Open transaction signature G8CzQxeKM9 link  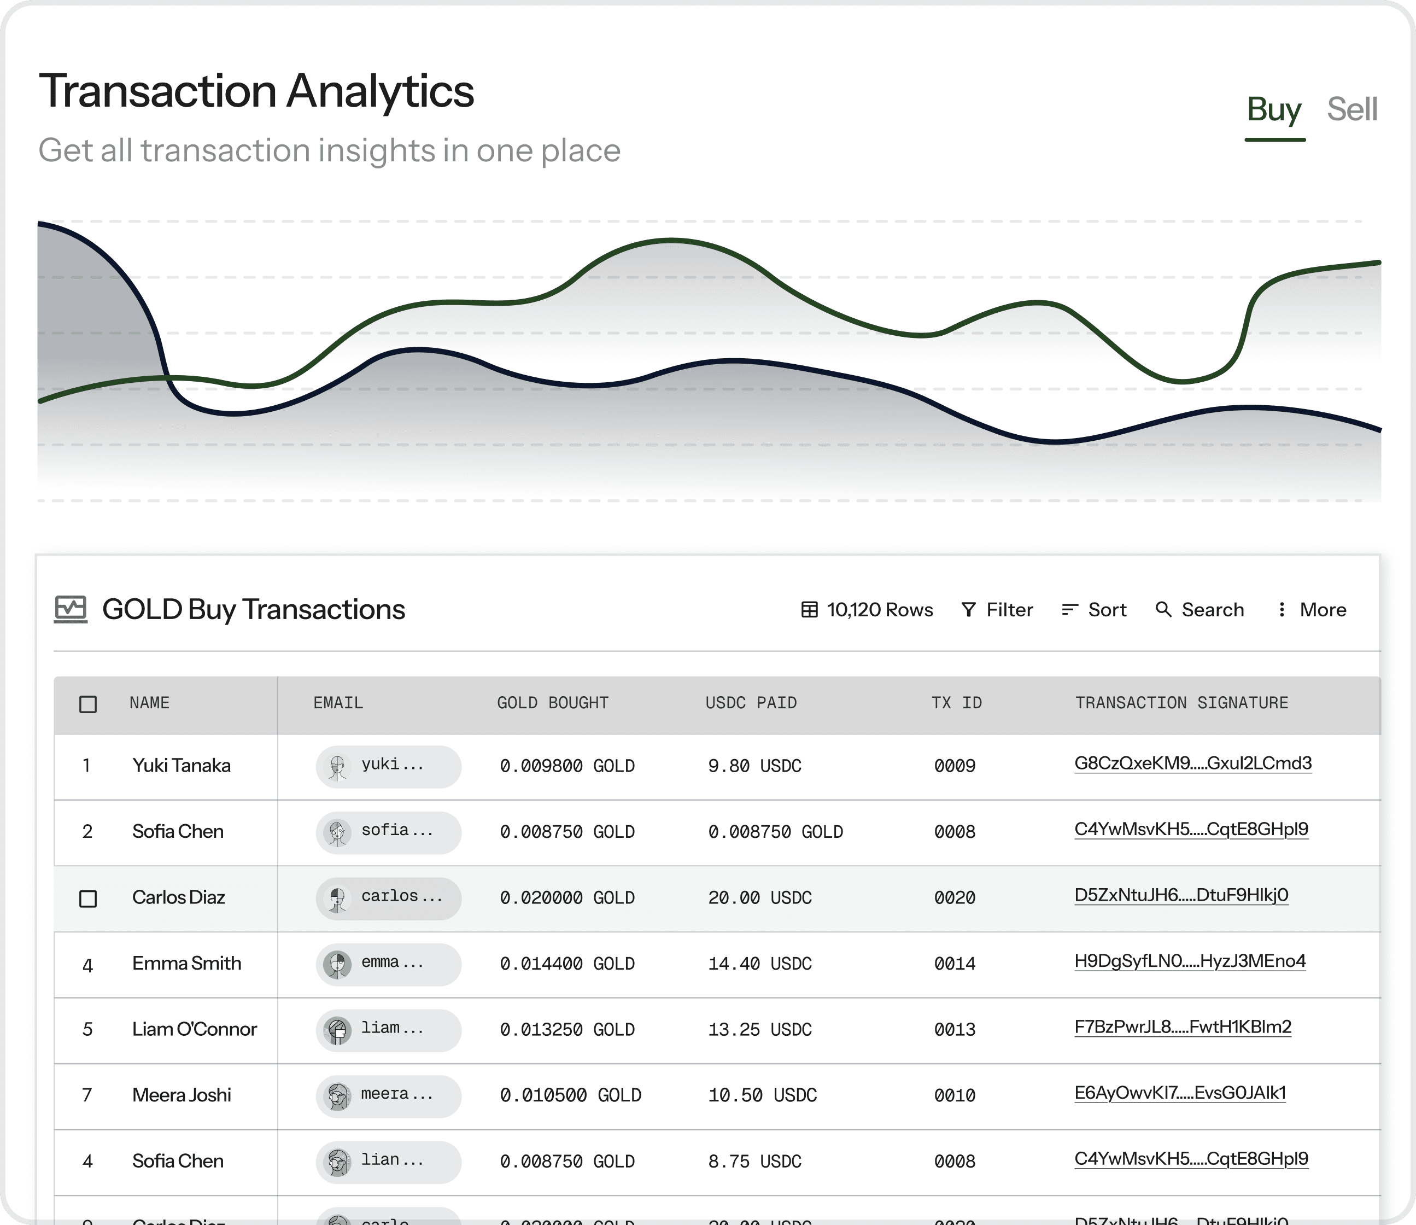[1192, 763]
